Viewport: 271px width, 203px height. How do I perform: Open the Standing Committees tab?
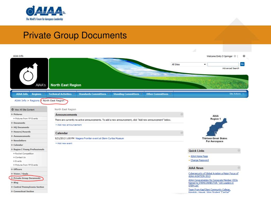[126, 94]
